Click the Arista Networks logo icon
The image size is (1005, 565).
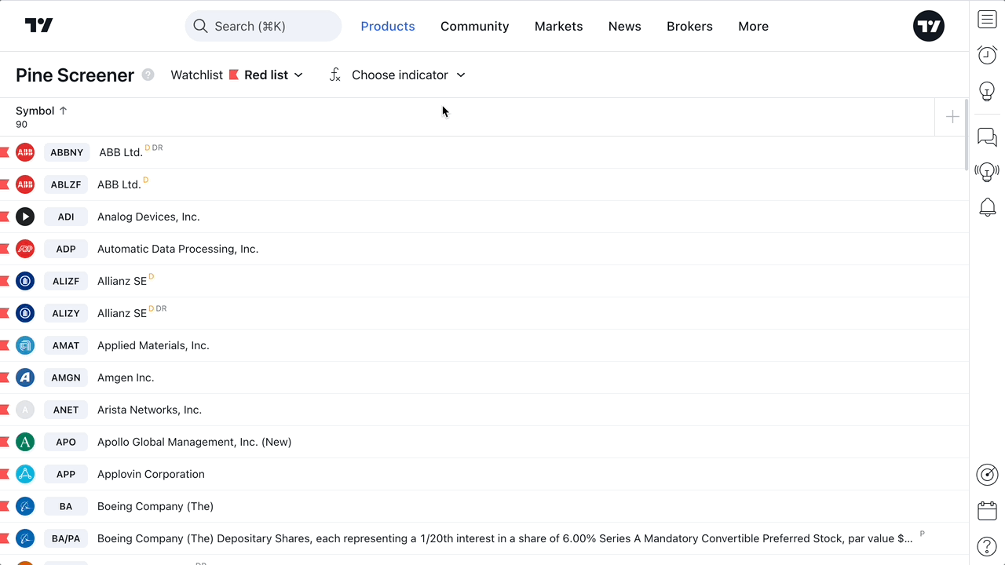pos(25,410)
